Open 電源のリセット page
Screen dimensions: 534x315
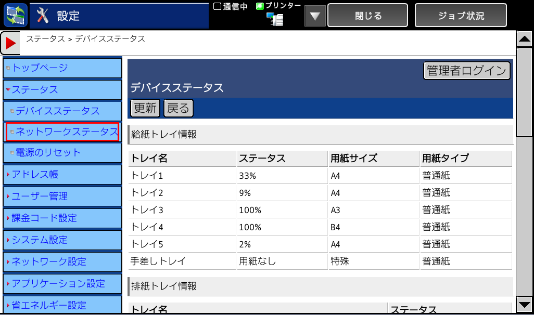[48, 153]
